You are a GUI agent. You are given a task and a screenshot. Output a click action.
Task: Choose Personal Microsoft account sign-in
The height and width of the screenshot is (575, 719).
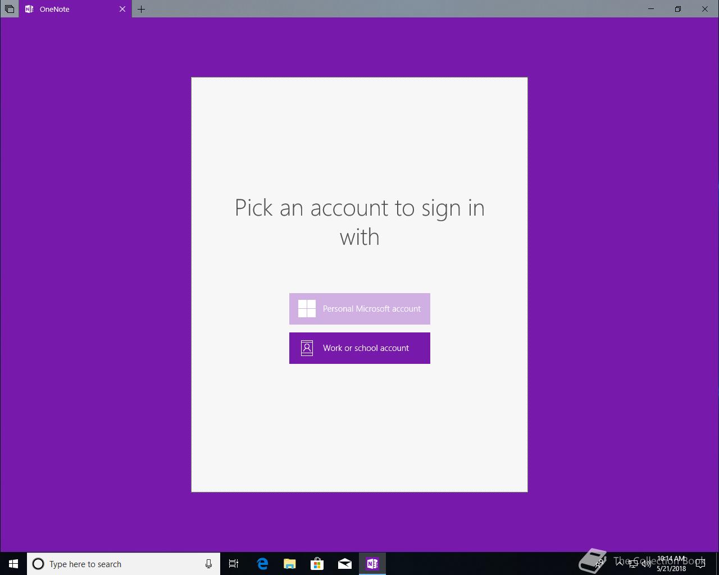(x=359, y=309)
